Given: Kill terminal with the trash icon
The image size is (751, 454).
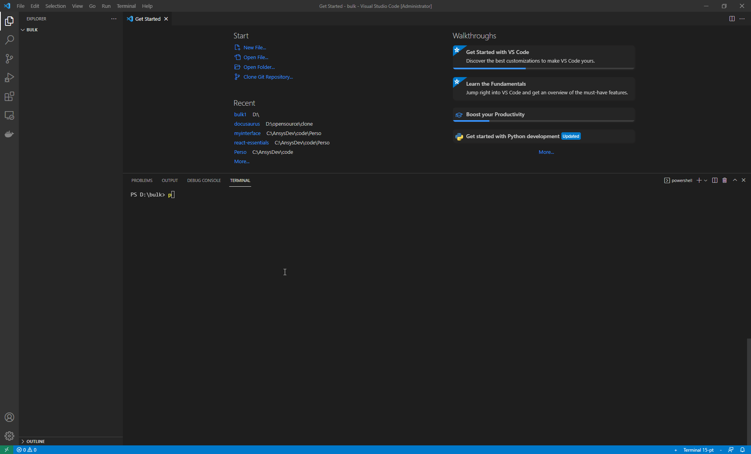Looking at the screenshot, I should pos(724,180).
